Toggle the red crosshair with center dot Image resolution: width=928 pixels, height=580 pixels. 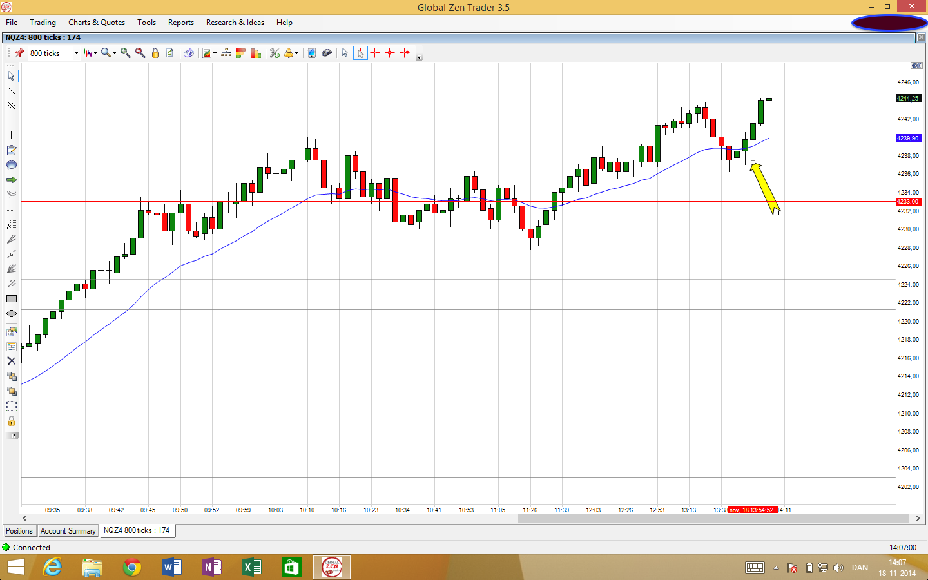(390, 53)
